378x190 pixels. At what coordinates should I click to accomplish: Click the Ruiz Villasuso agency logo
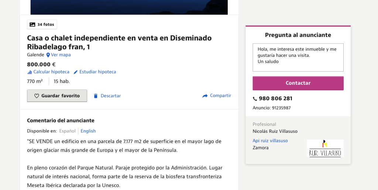325,148
